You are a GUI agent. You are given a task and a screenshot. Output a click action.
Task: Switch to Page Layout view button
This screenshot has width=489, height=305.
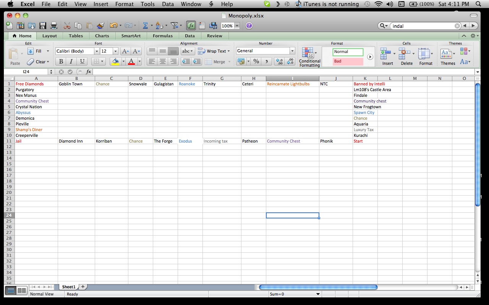coord(22,291)
